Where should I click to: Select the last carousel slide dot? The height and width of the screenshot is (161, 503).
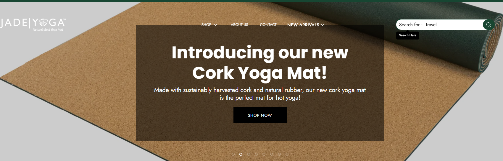287,154
